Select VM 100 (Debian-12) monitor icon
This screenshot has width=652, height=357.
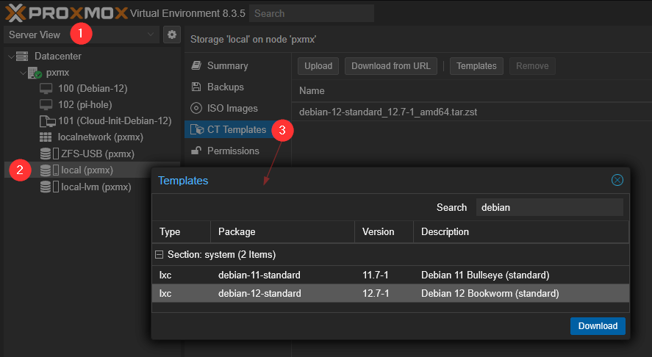tap(46, 89)
